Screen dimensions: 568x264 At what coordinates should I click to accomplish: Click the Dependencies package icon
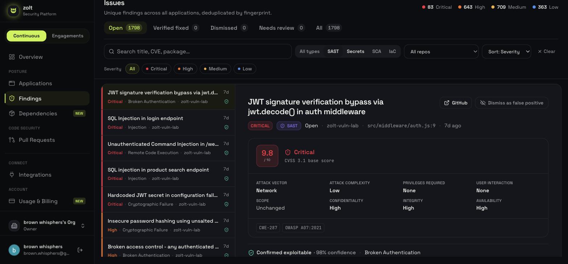tap(12, 114)
